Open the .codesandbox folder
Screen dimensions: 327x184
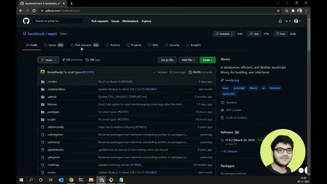point(56,89)
